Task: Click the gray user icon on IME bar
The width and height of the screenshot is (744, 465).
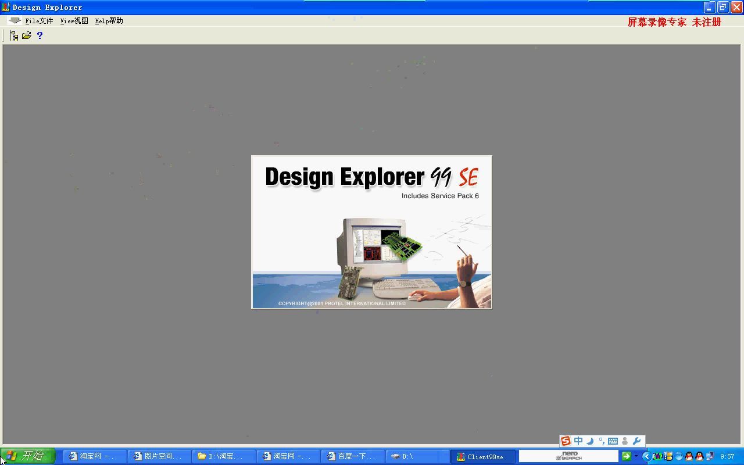Action: pos(625,441)
